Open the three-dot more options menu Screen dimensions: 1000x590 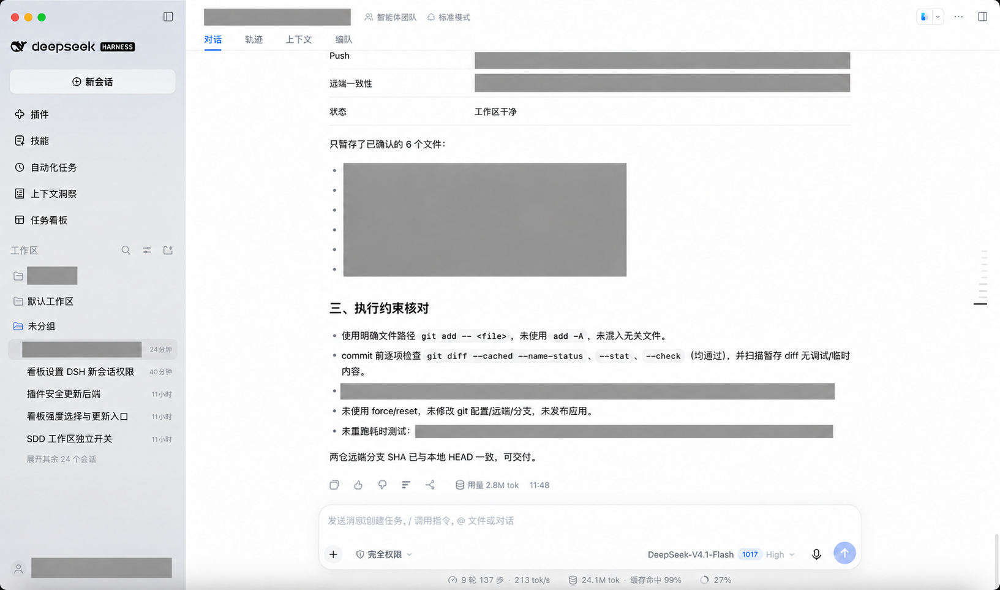(958, 17)
